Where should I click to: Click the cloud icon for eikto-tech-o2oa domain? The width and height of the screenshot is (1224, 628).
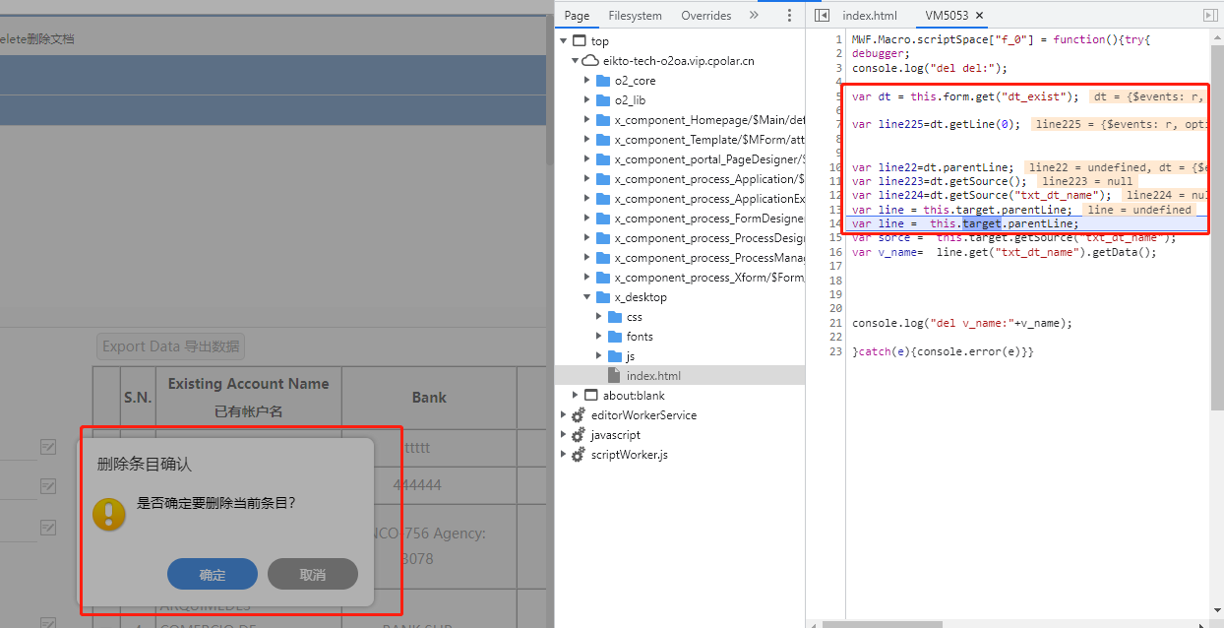coord(590,61)
